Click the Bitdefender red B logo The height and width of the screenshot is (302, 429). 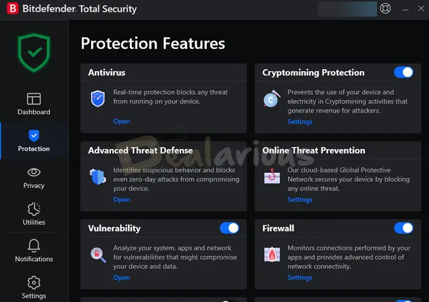[11, 9]
